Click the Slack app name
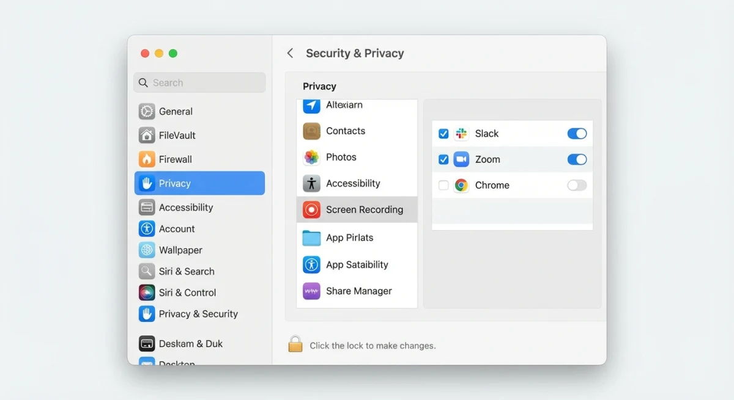The image size is (734, 400). pos(487,133)
